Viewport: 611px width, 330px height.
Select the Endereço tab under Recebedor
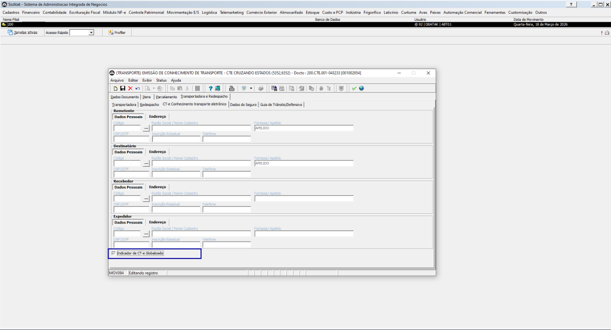158,187
